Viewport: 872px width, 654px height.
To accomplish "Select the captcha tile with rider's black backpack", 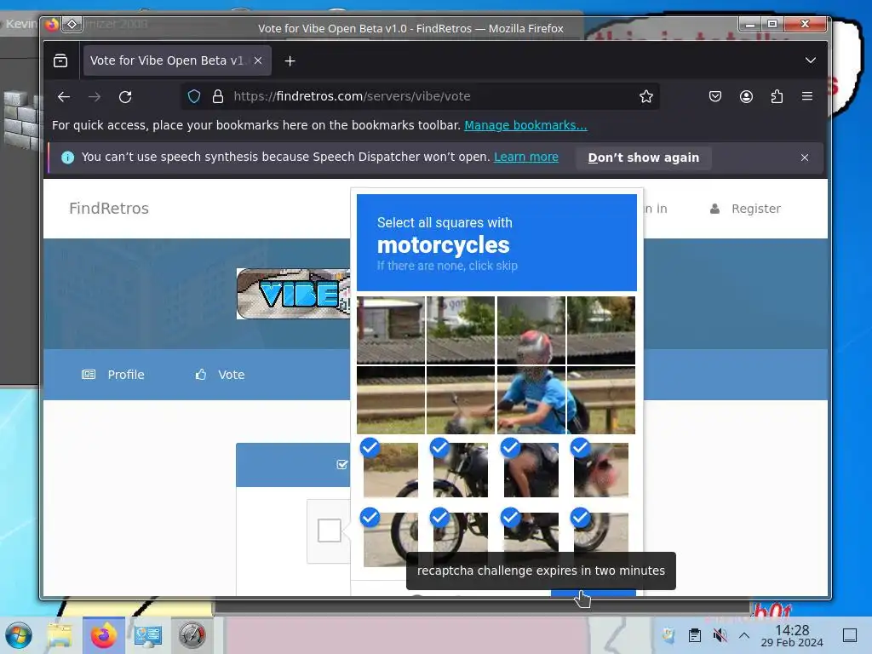I will coord(601,400).
